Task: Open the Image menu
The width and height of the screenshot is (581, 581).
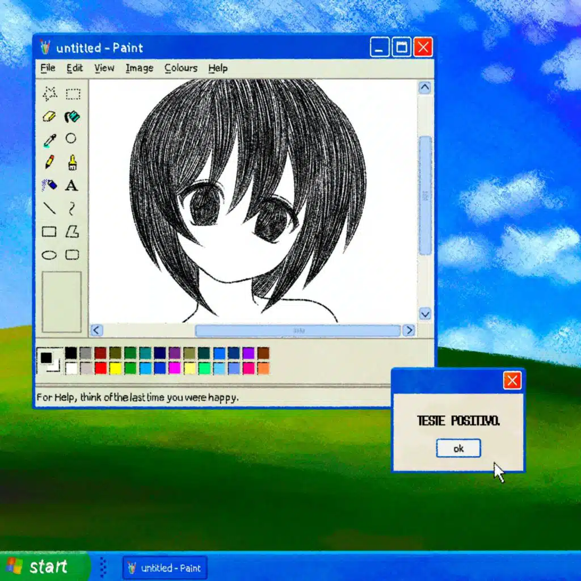Action: [140, 68]
